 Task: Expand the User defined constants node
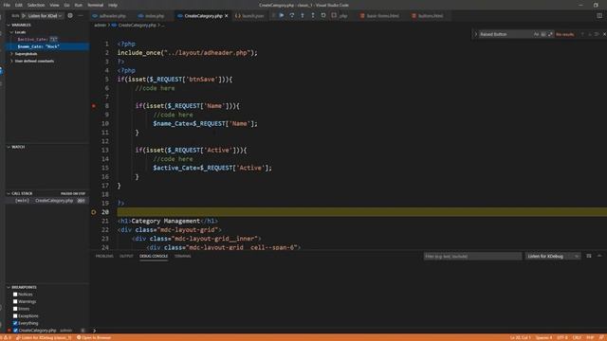[x=11, y=61]
